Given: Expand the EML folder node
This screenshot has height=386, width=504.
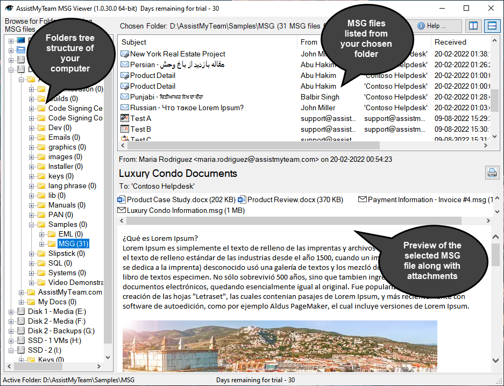Looking at the screenshot, I should pos(42,234).
